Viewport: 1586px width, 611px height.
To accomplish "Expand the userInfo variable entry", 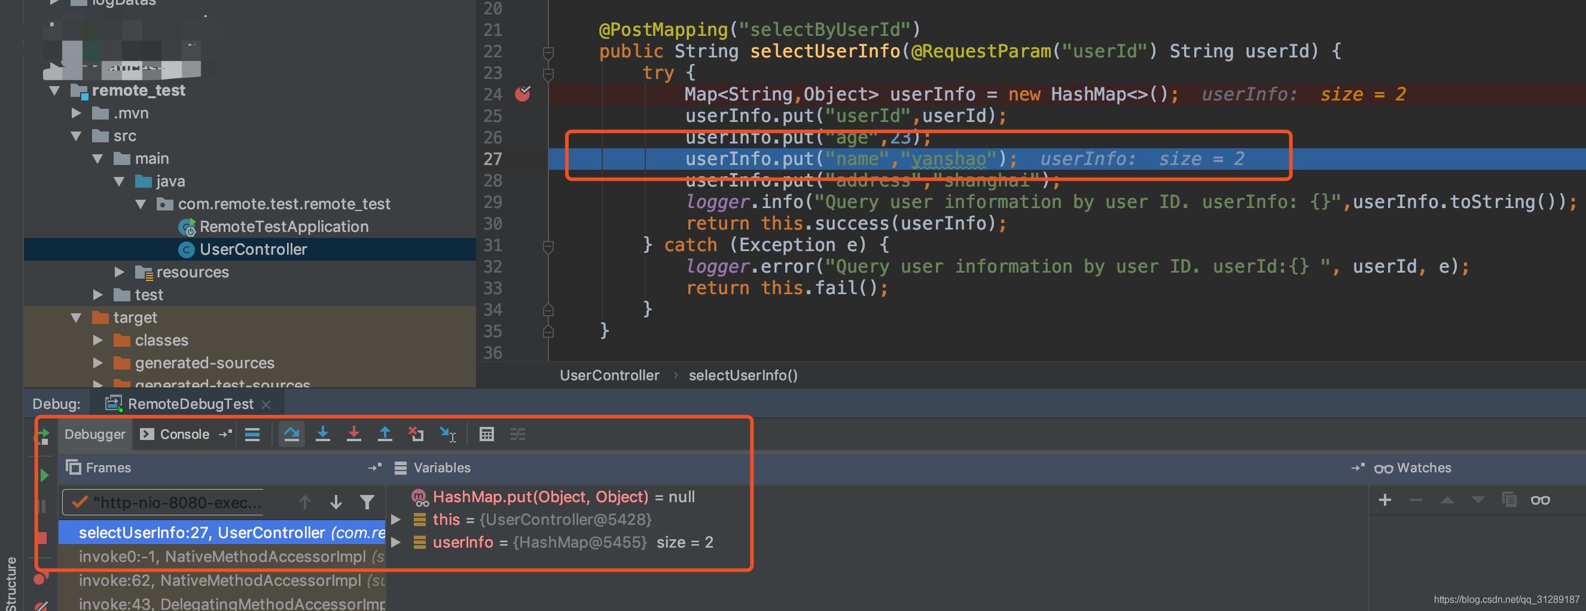I will pyautogui.click(x=396, y=542).
